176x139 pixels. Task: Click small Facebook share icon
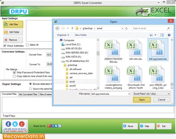pos(53,126)
